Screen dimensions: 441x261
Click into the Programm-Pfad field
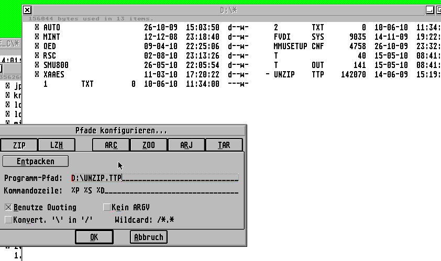[x=155, y=178]
